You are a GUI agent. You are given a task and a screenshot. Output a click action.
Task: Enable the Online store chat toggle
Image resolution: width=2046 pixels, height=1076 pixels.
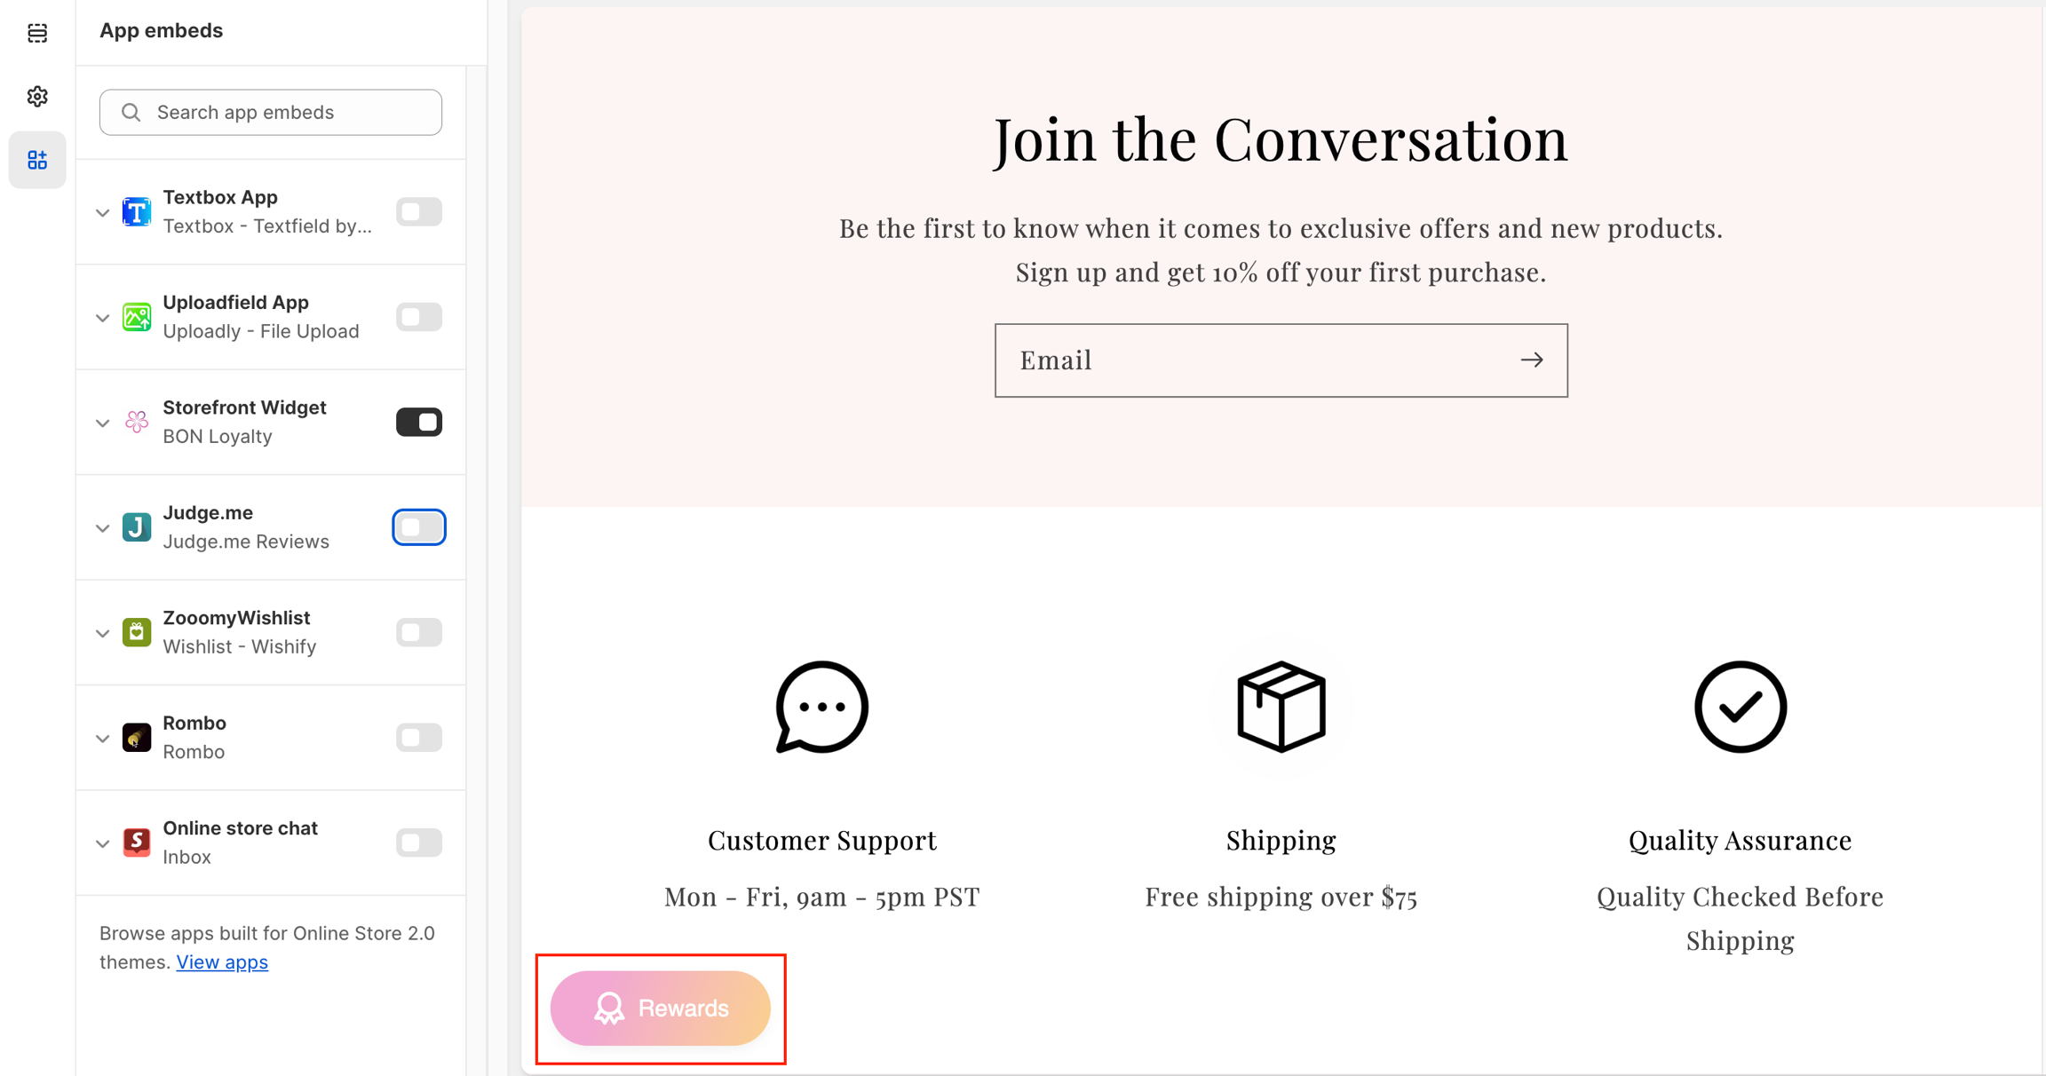click(x=419, y=843)
